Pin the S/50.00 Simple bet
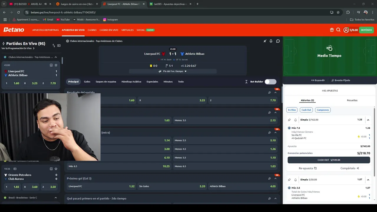The image size is (377, 212). point(289,180)
